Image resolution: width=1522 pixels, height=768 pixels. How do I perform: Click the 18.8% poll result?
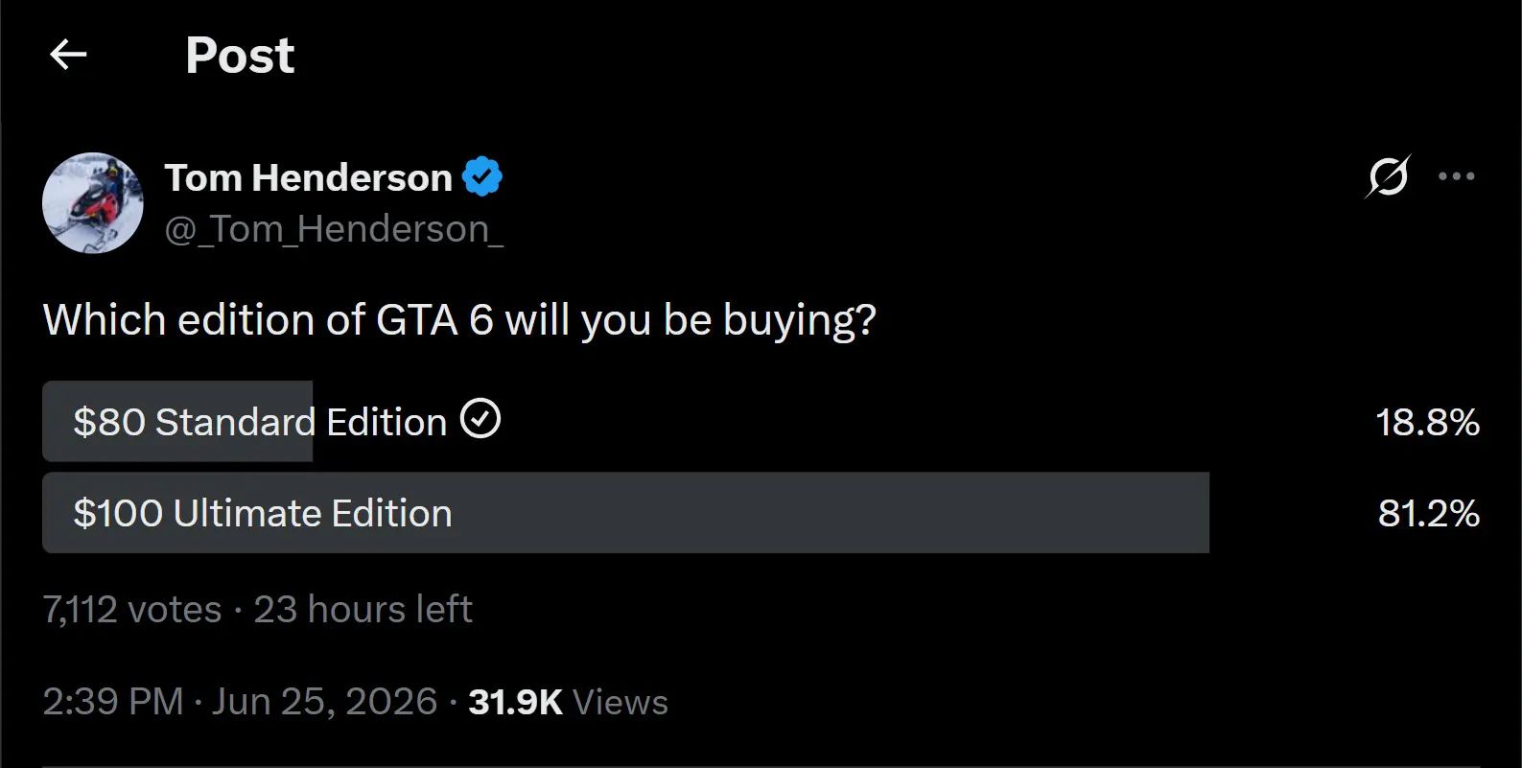click(x=1427, y=422)
